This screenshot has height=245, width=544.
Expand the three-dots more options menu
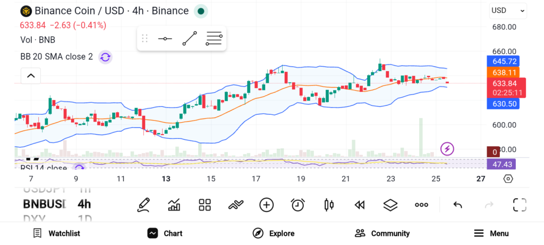(421, 205)
